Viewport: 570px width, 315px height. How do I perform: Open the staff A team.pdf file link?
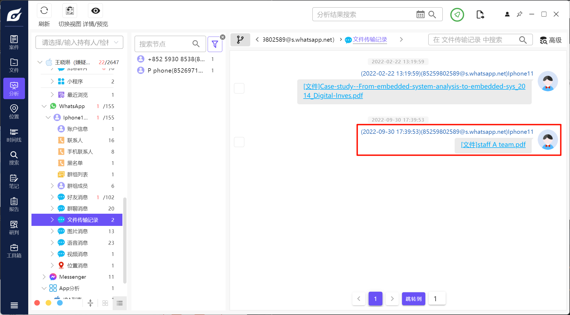coord(493,145)
